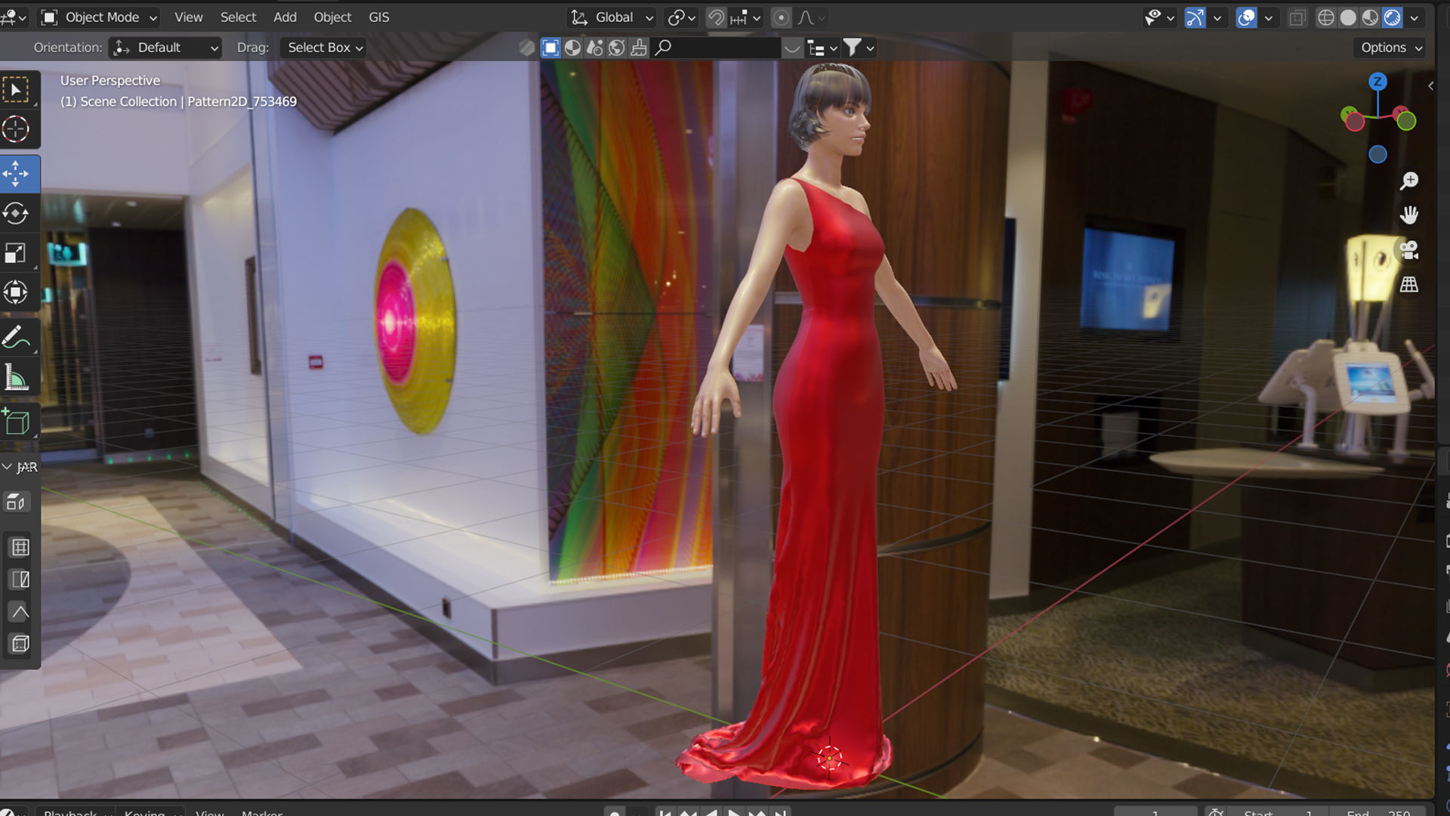Screen dimensions: 1450x816
Task: Open the Object Mode dropdown
Action: coord(100,17)
